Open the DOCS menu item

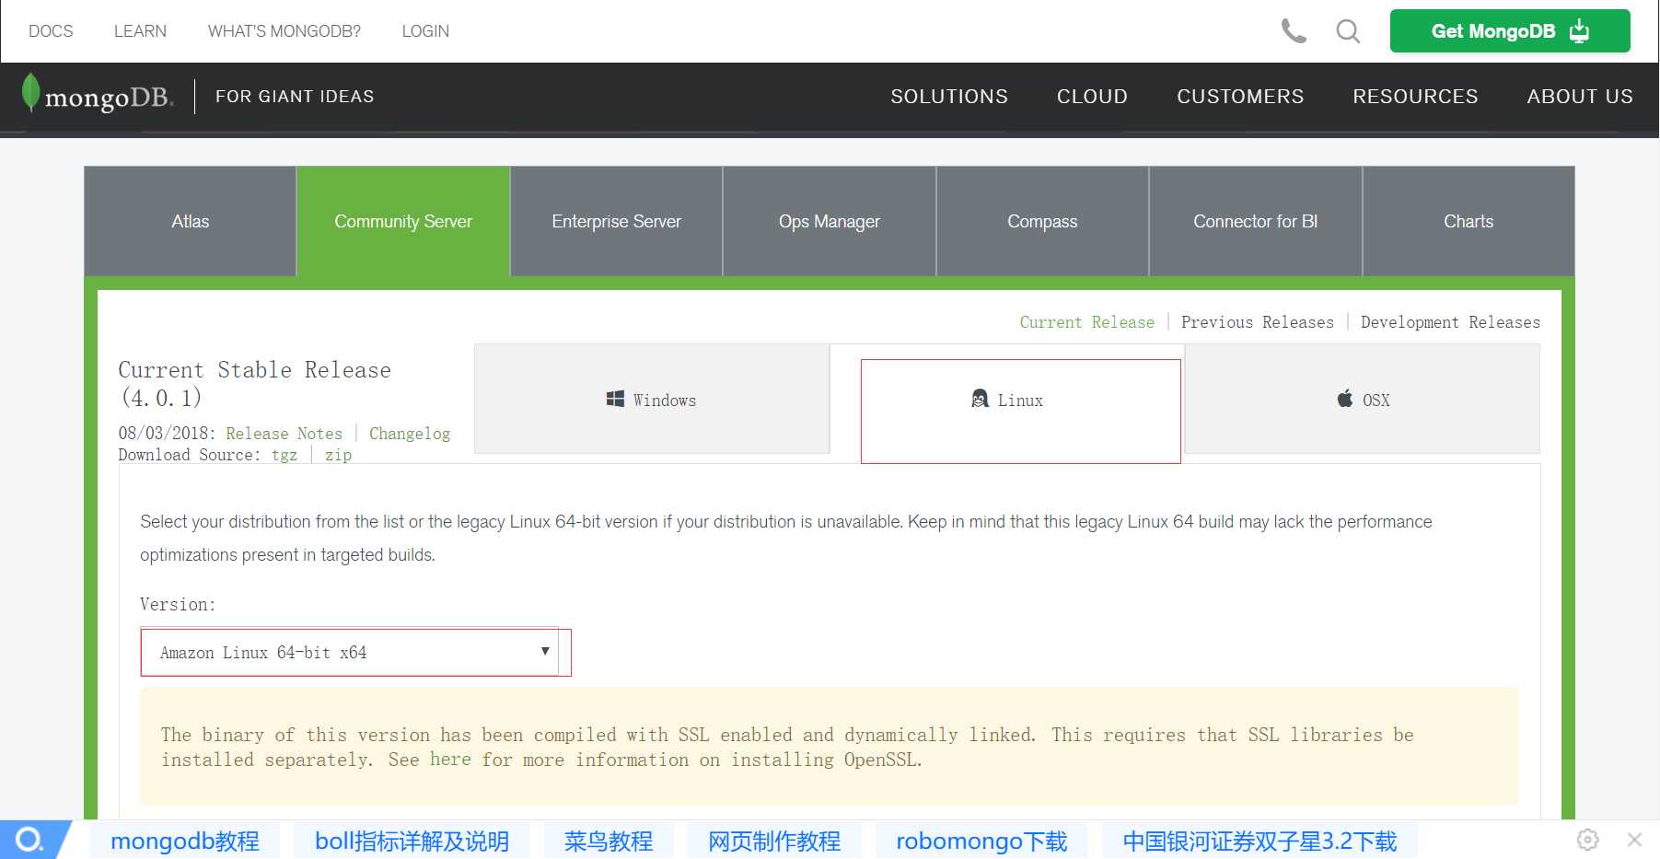(x=51, y=31)
